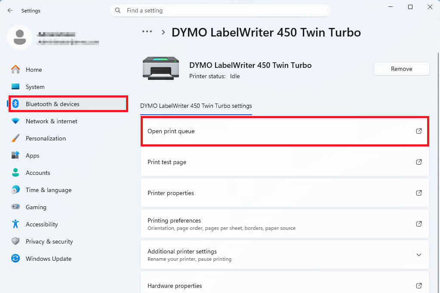The height and width of the screenshot is (293, 440).
Task: Open Privacy & security settings
Action: pyautogui.click(x=68, y=241)
